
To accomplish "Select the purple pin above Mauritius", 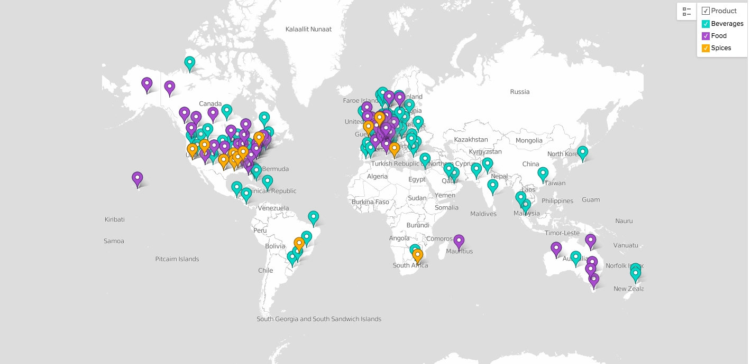I will [459, 242].
